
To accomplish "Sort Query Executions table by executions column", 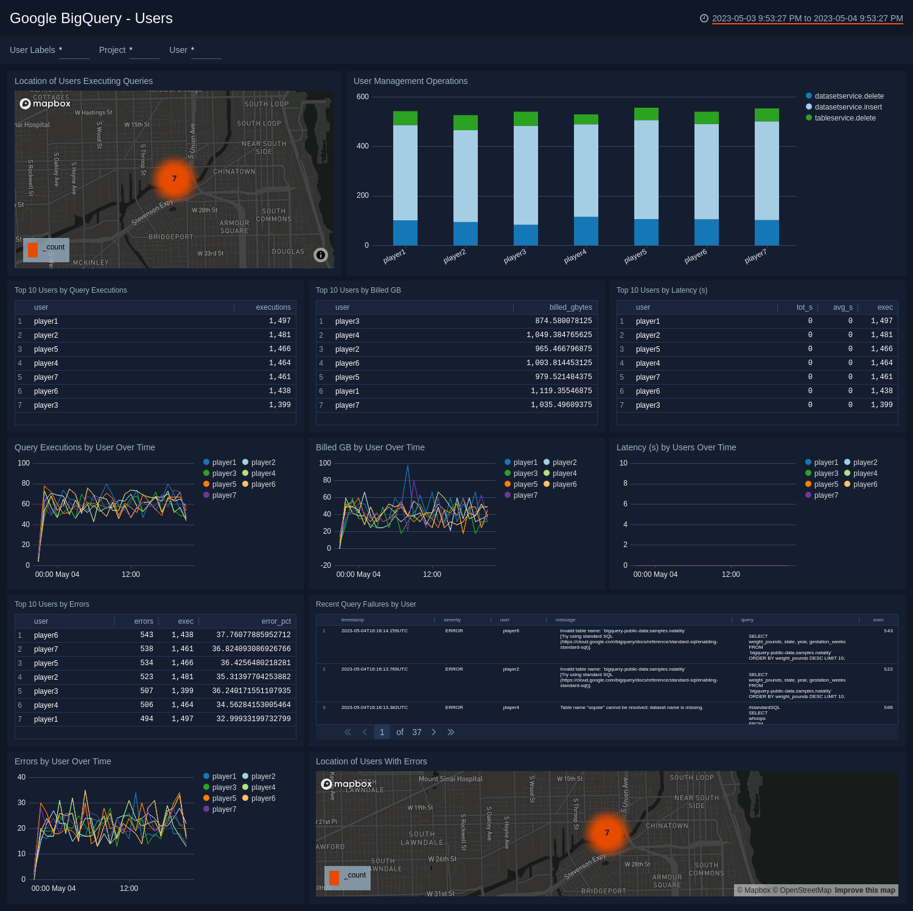I will [x=273, y=307].
